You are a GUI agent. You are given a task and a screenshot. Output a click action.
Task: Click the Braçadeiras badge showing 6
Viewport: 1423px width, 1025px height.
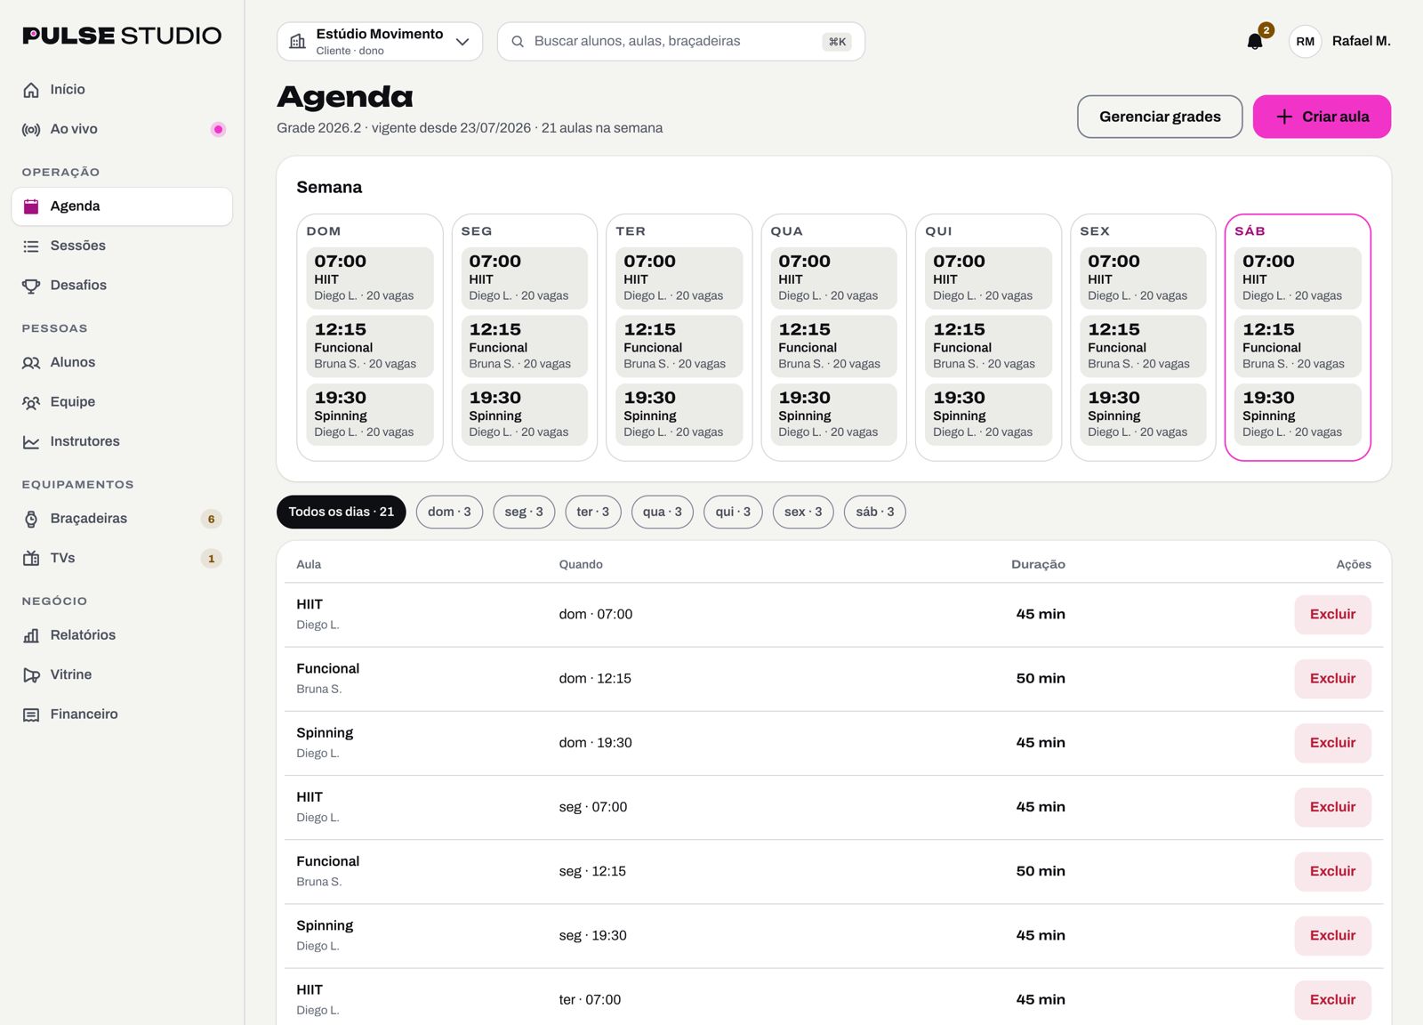tap(211, 519)
